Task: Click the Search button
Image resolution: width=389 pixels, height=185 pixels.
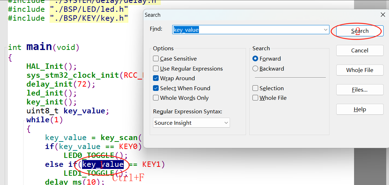Action: point(360,31)
